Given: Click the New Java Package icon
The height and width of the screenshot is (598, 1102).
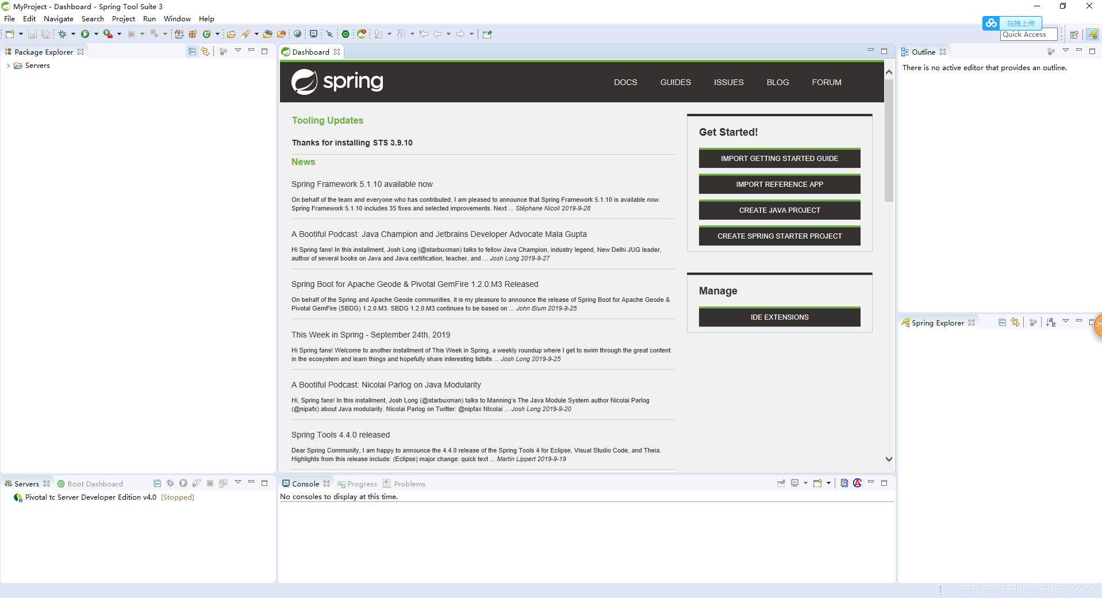Looking at the screenshot, I should click(193, 34).
